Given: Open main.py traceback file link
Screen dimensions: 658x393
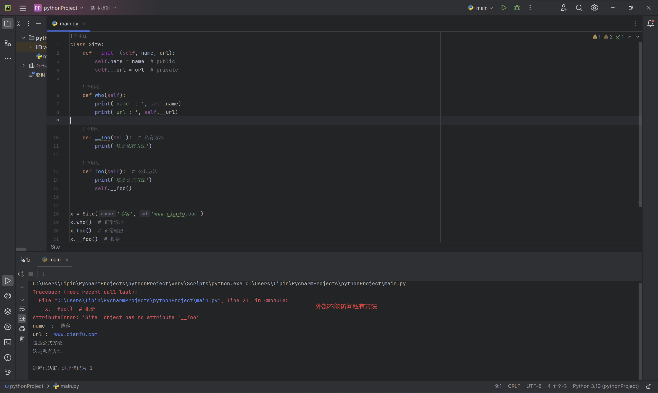Looking at the screenshot, I should tap(138, 301).
